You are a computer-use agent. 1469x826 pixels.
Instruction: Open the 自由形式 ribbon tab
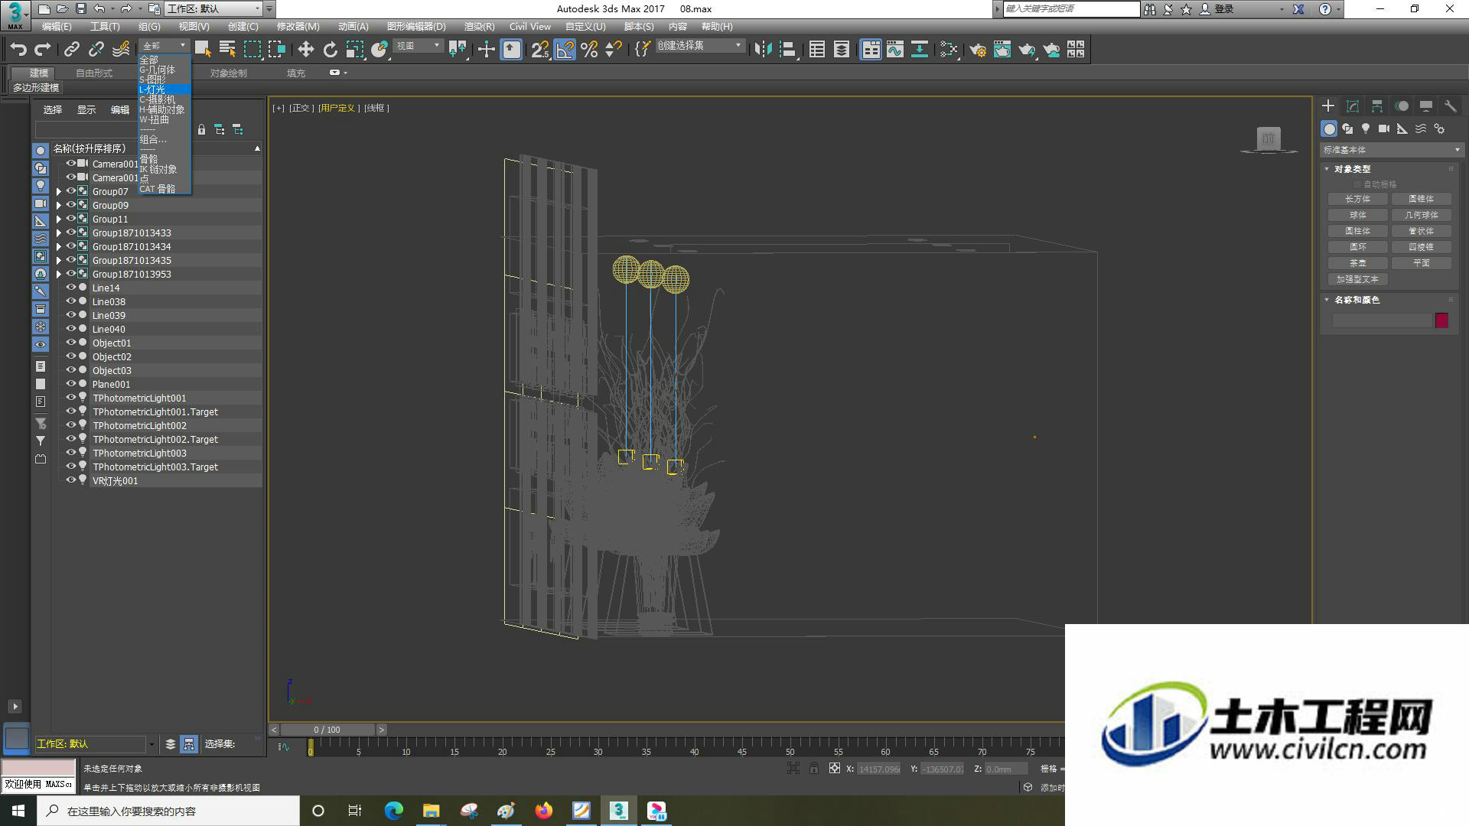94,73
